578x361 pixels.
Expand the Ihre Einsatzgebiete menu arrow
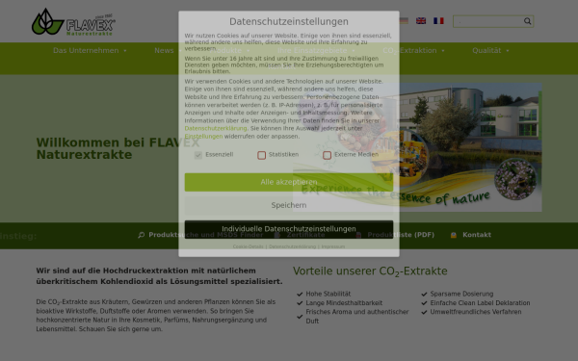coord(354,51)
